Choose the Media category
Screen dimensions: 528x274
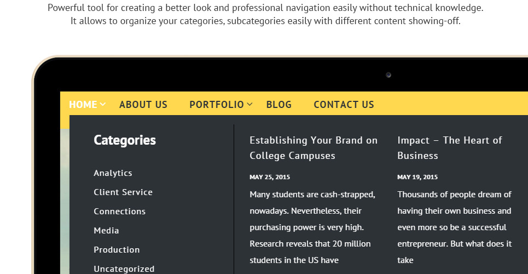[106, 231]
